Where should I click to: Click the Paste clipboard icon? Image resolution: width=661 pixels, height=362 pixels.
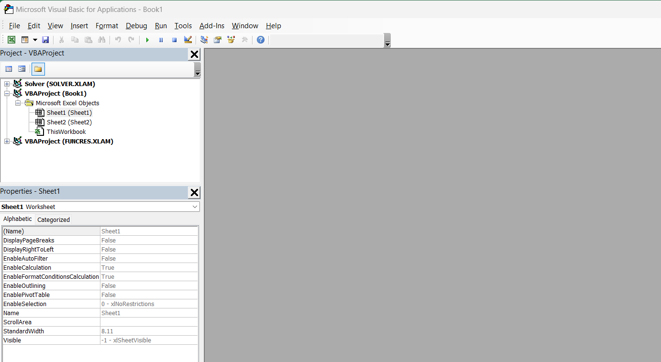tap(88, 40)
